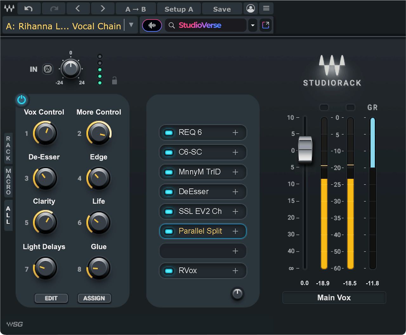This screenshot has width=406, height=335.
Task: Open the user account icon
Action: [x=251, y=9]
